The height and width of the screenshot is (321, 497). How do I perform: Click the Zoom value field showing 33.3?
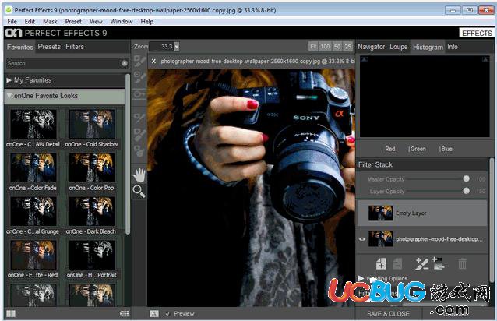click(162, 47)
